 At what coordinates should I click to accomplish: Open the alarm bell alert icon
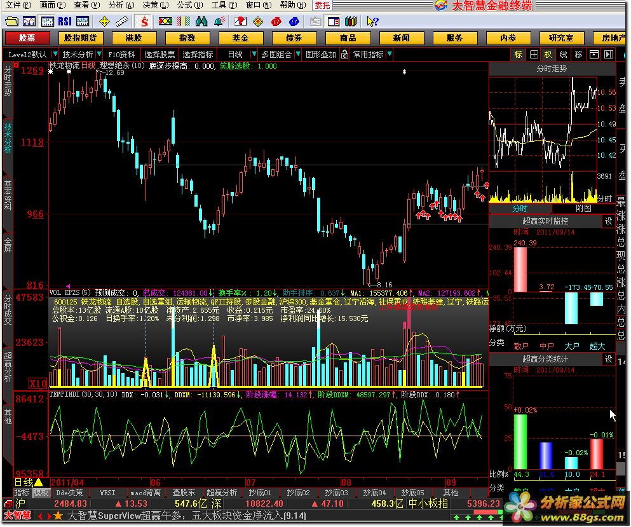click(219, 22)
